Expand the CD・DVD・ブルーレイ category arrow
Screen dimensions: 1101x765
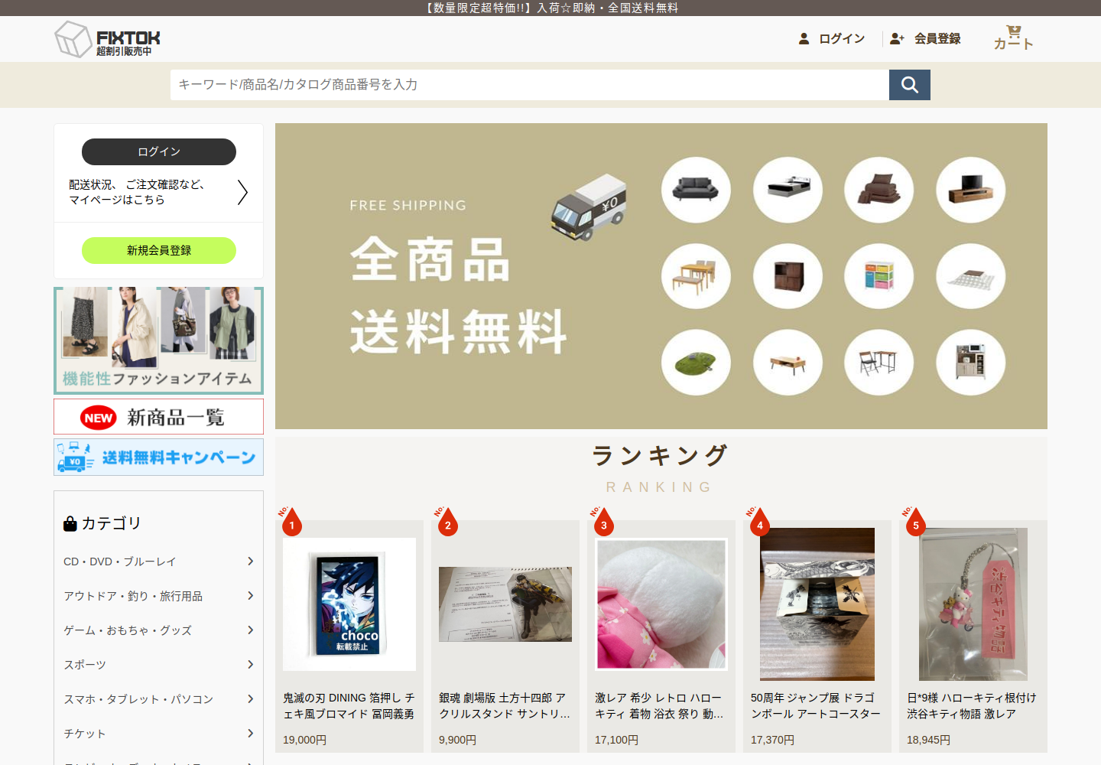250,562
